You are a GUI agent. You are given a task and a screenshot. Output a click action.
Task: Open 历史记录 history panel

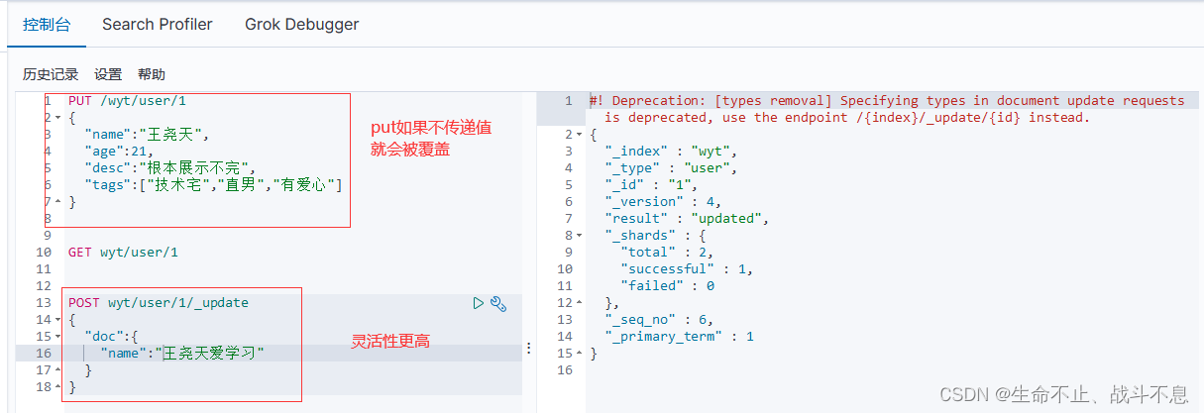(x=51, y=74)
